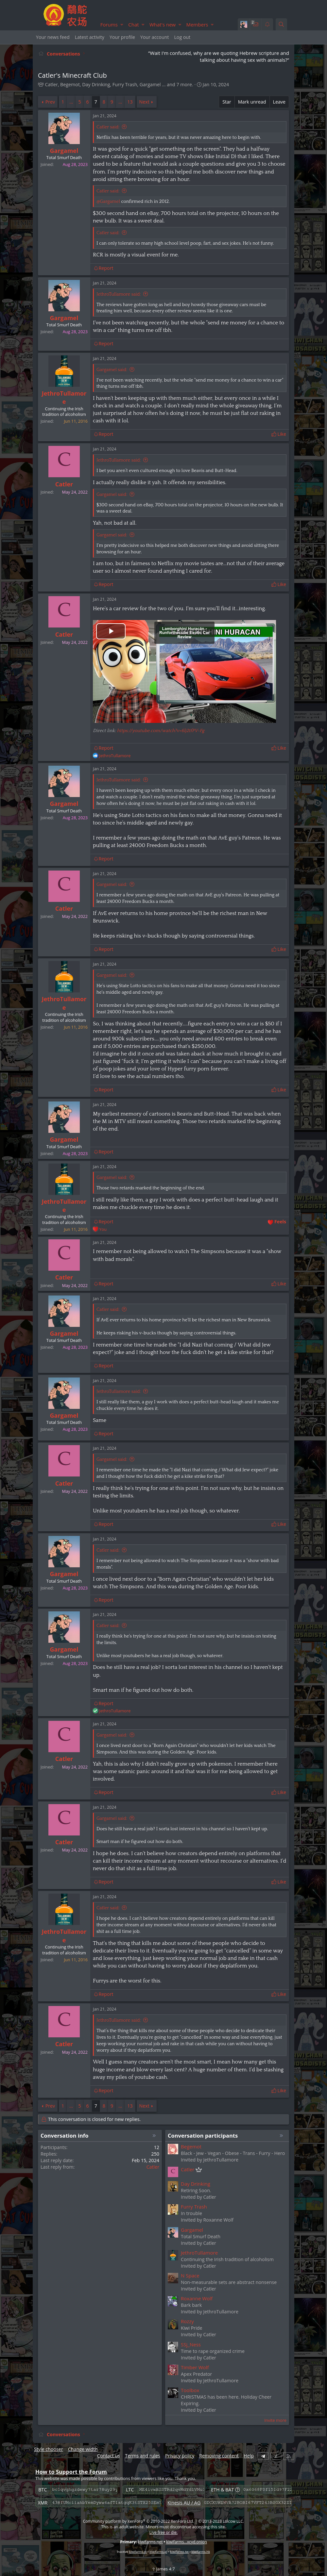Open the Members navigation dropdown
Screen dimensions: 327x2576
[x=198, y=25]
